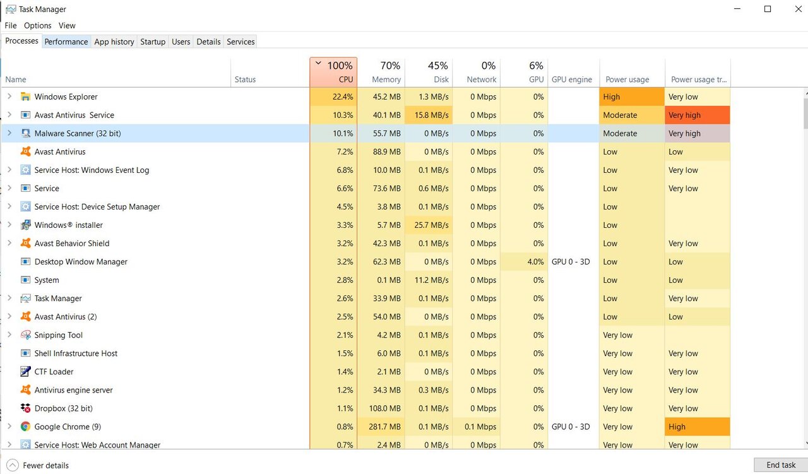Click the Windows installer icon
The height and width of the screenshot is (474, 808).
point(25,225)
